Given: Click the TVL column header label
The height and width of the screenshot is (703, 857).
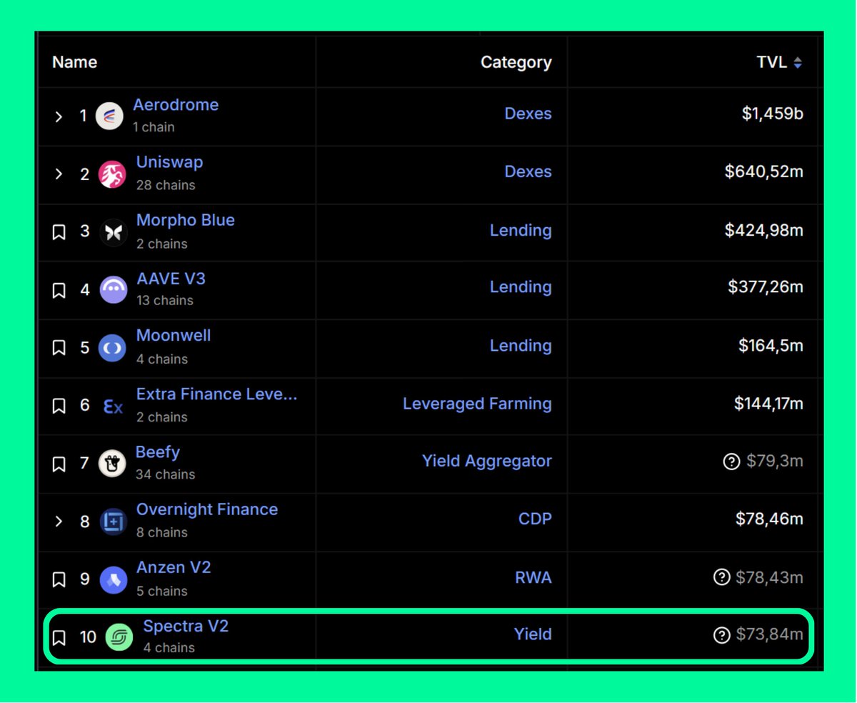Looking at the screenshot, I should (x=772, y=62).
